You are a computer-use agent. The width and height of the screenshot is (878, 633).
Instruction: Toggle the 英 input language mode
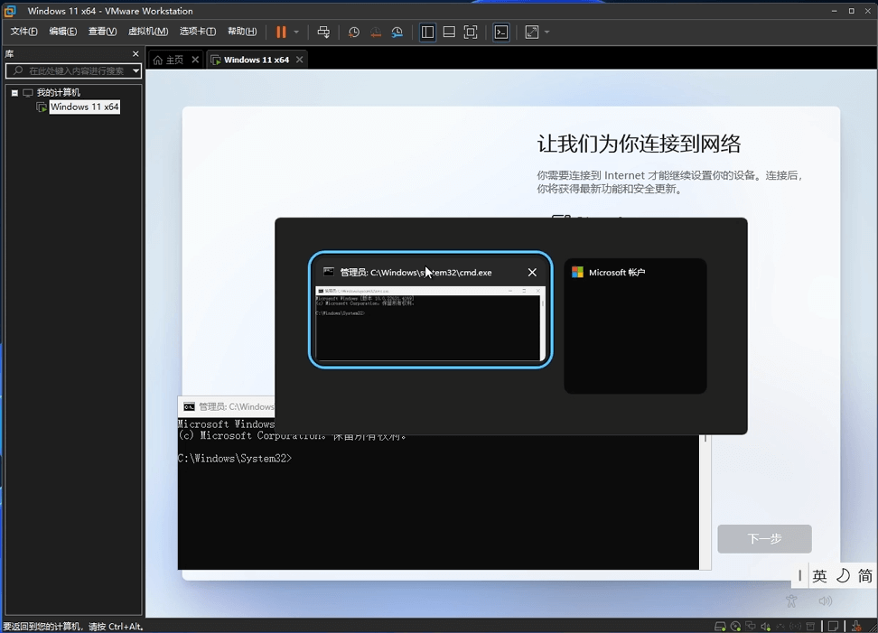[x=819, y=576]
